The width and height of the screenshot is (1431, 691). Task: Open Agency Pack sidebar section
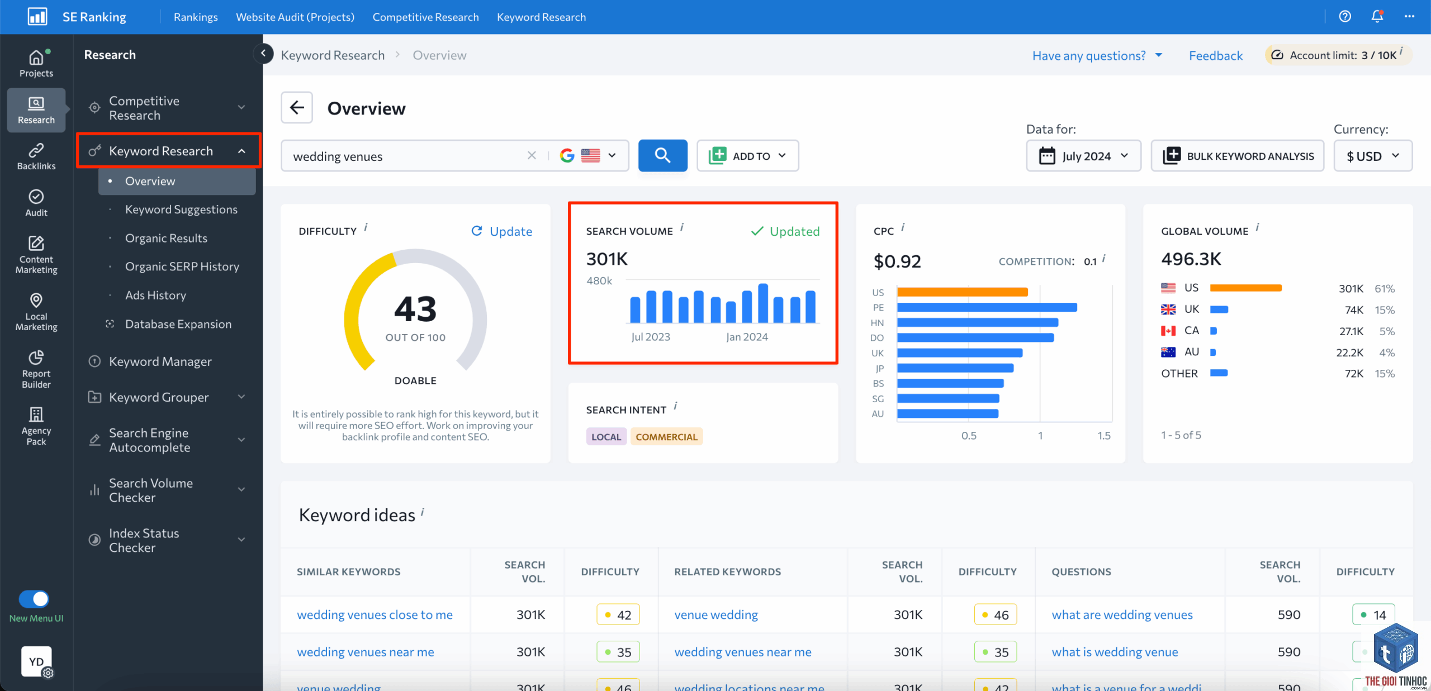pos(36,426)
